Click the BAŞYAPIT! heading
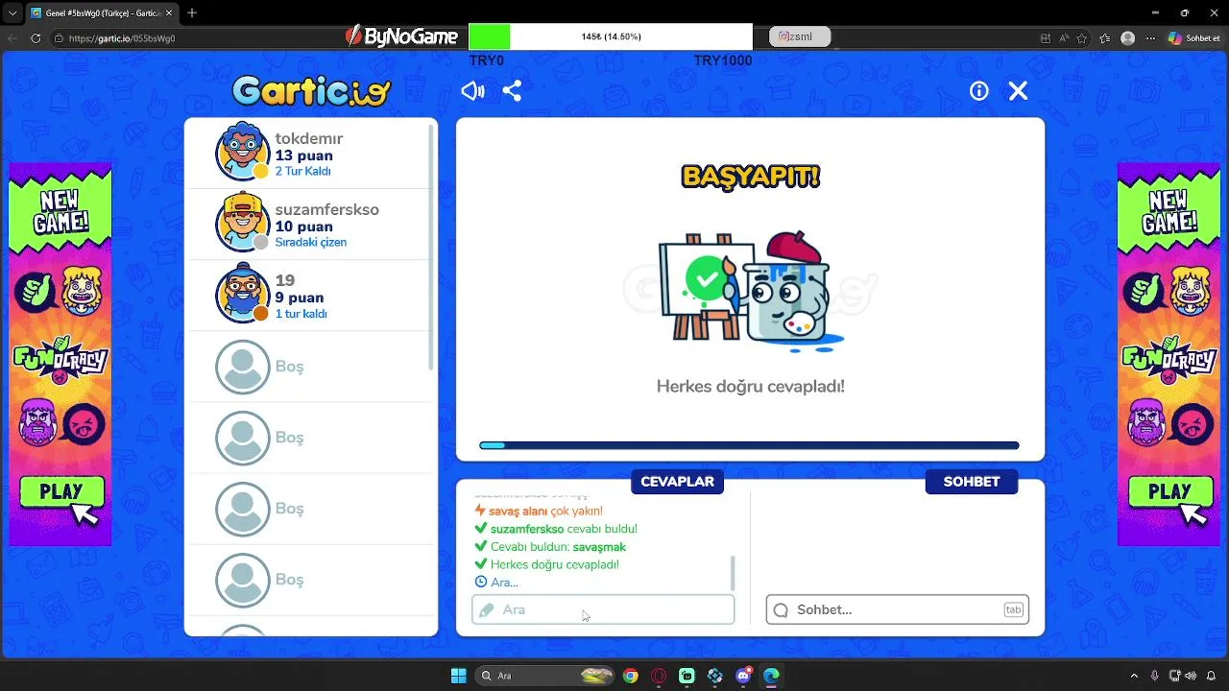This screenshot has width=1229, height=691. point(751,177)
